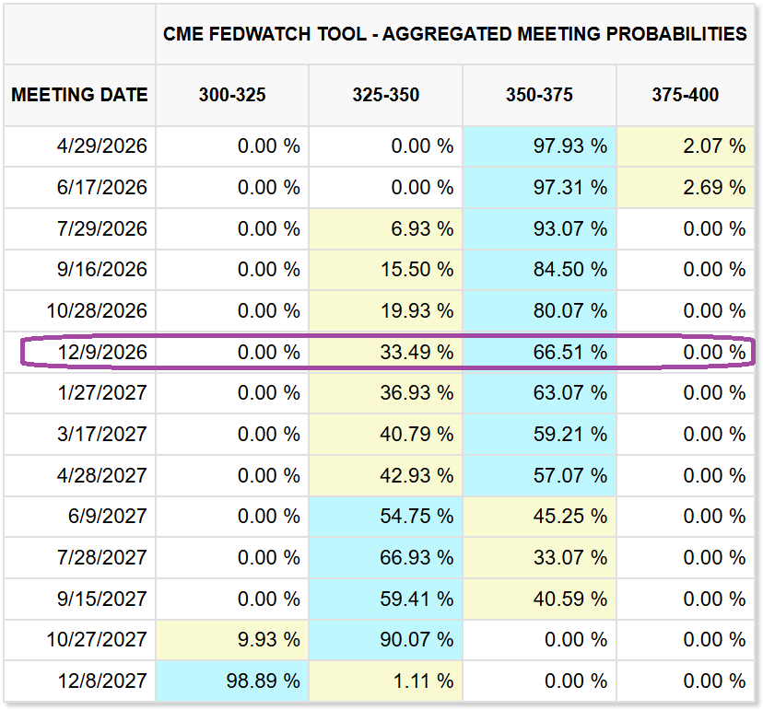
Task: Click the 2.07 % probability cell
Action: coord(717,146)
